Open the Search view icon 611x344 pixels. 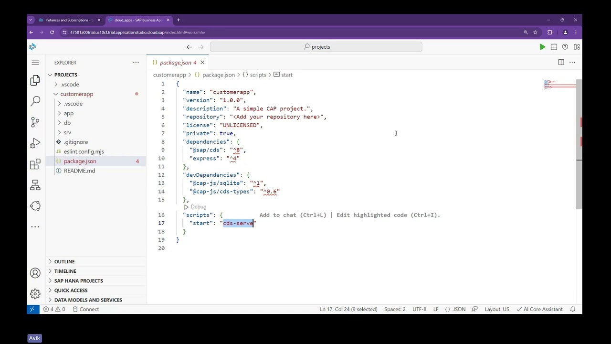[x=35, y=101]
